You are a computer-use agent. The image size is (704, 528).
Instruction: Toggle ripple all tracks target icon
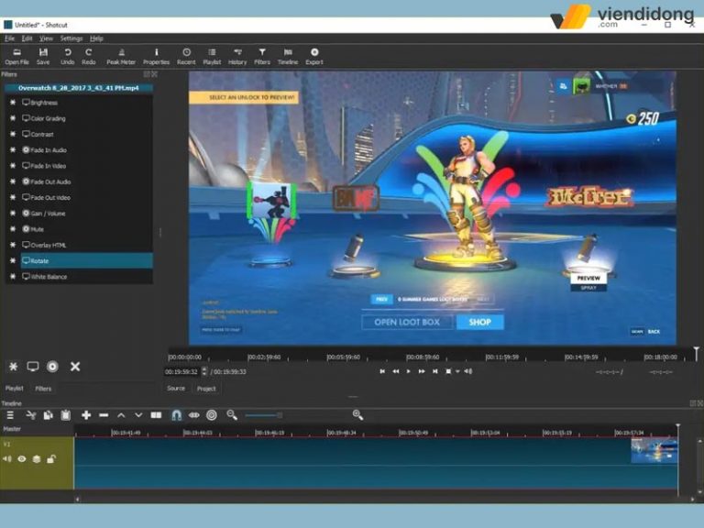pyautogui.click(x=212, y=415)
